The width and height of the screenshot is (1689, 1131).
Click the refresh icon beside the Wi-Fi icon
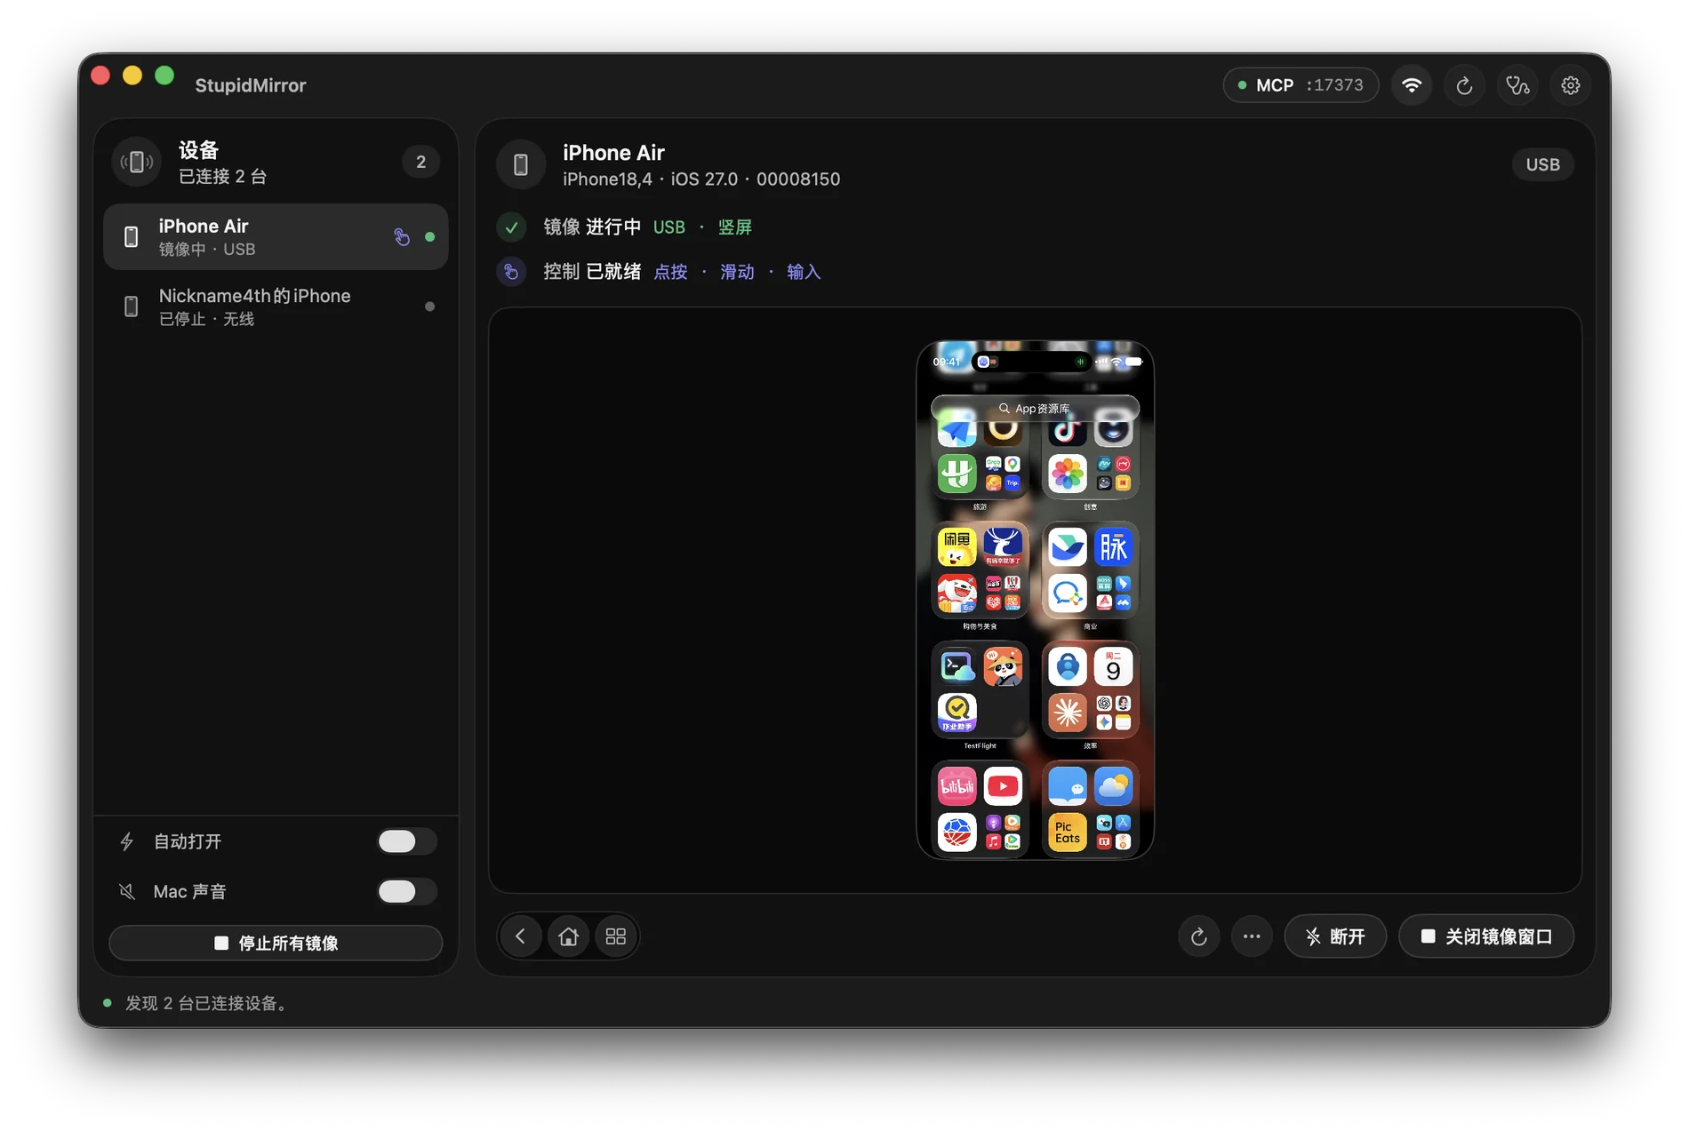pyautogui.click(x=1464, y=85)
